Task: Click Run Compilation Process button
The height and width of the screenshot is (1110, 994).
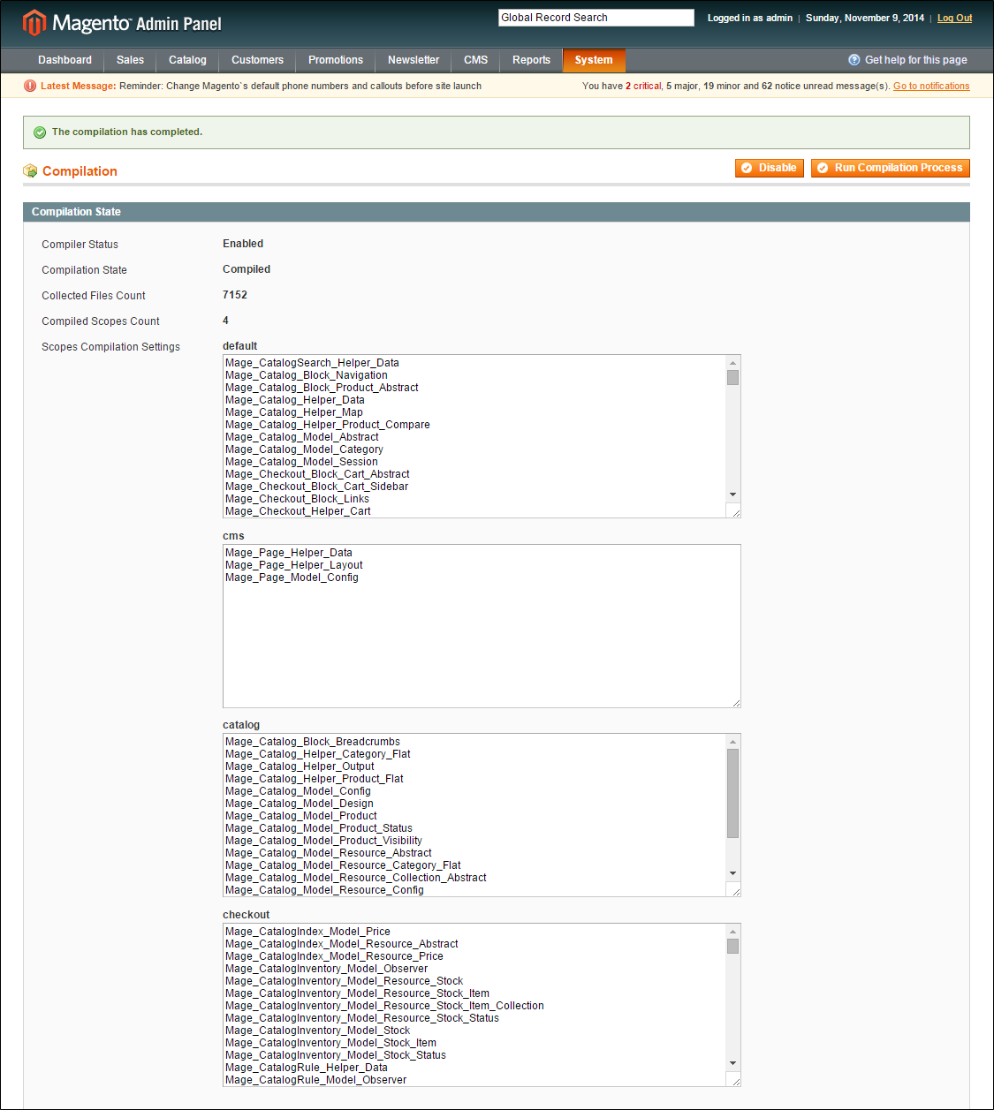Action: point(890,168)
